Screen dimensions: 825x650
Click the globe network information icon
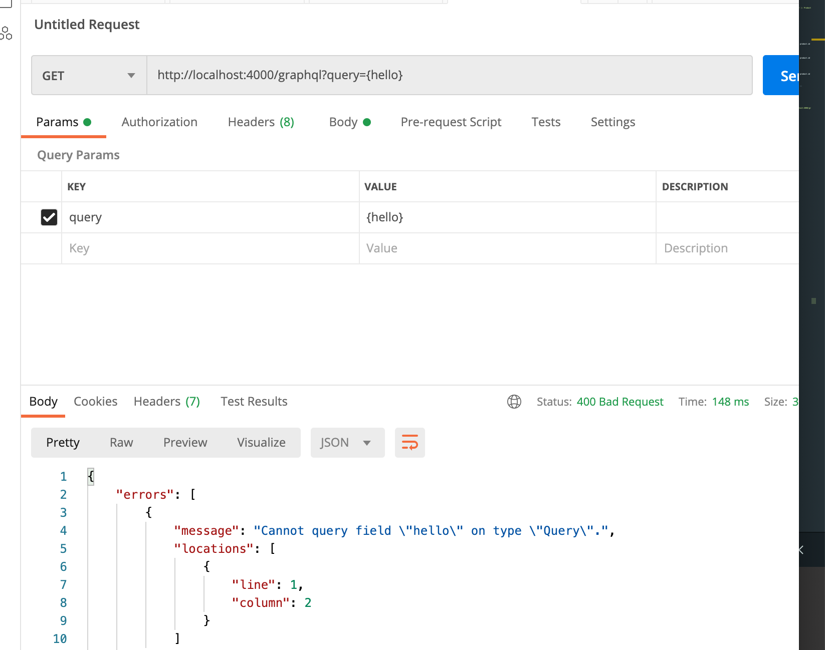click(x=514, y=402)
